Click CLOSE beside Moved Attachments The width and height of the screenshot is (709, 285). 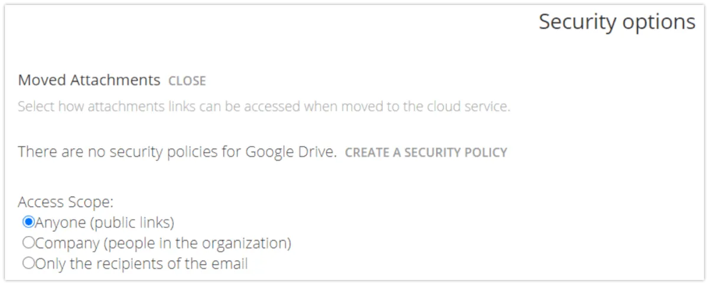click(187, 81)
